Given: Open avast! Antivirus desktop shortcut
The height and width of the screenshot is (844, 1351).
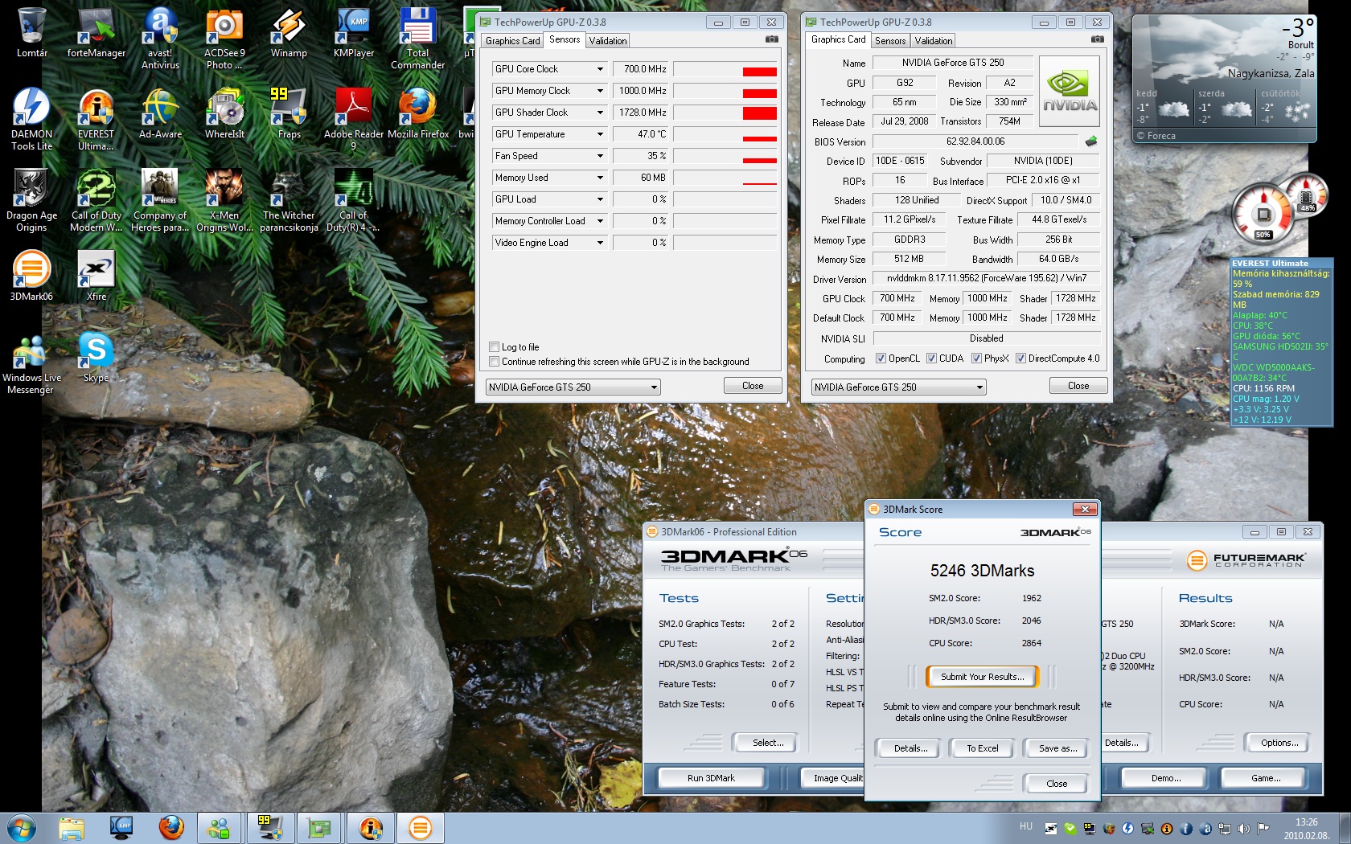Looking at the screenshot, I should (161, 39).
